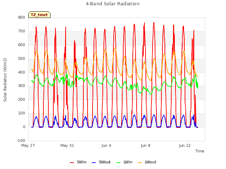226x169 pixels.
Task: Click the chart title 4-Band Solar Radiation
Action: 113,4
